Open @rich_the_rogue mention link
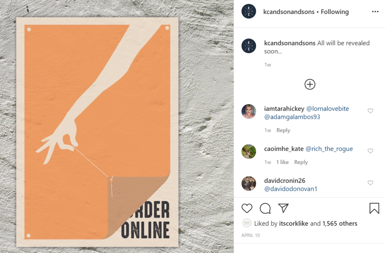The height and width of the screenshot is (253, 385). pyautogui.click(x=329, y=149)
